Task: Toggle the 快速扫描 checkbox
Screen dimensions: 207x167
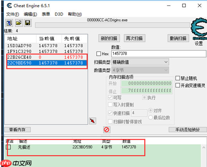Action: [x=110, y=113]
